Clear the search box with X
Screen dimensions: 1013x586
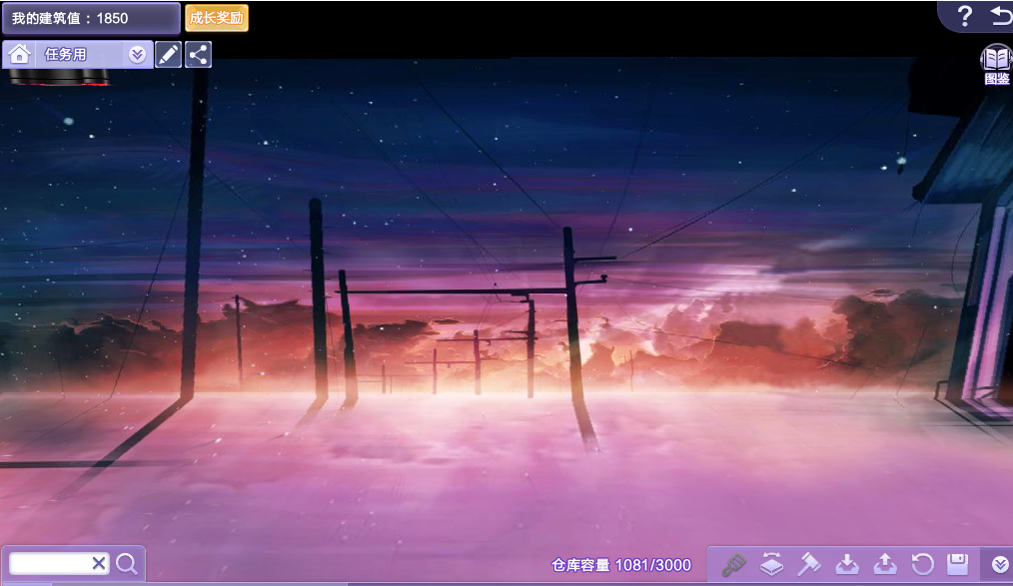point(99,563)
